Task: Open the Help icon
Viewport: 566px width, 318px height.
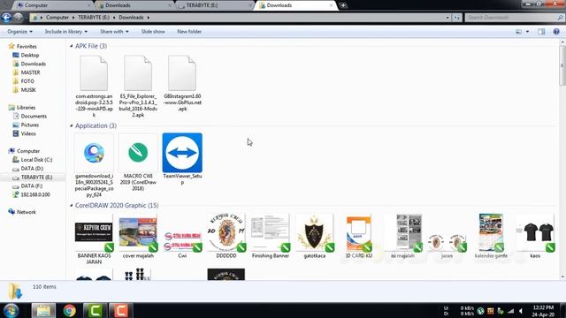Action: (556, 32)
